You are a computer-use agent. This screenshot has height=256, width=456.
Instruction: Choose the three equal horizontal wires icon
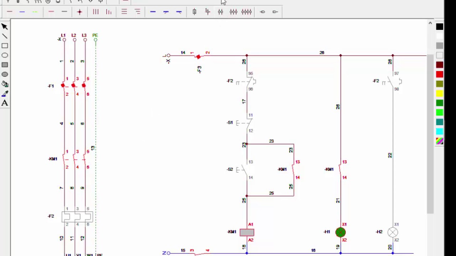(124, 12)
